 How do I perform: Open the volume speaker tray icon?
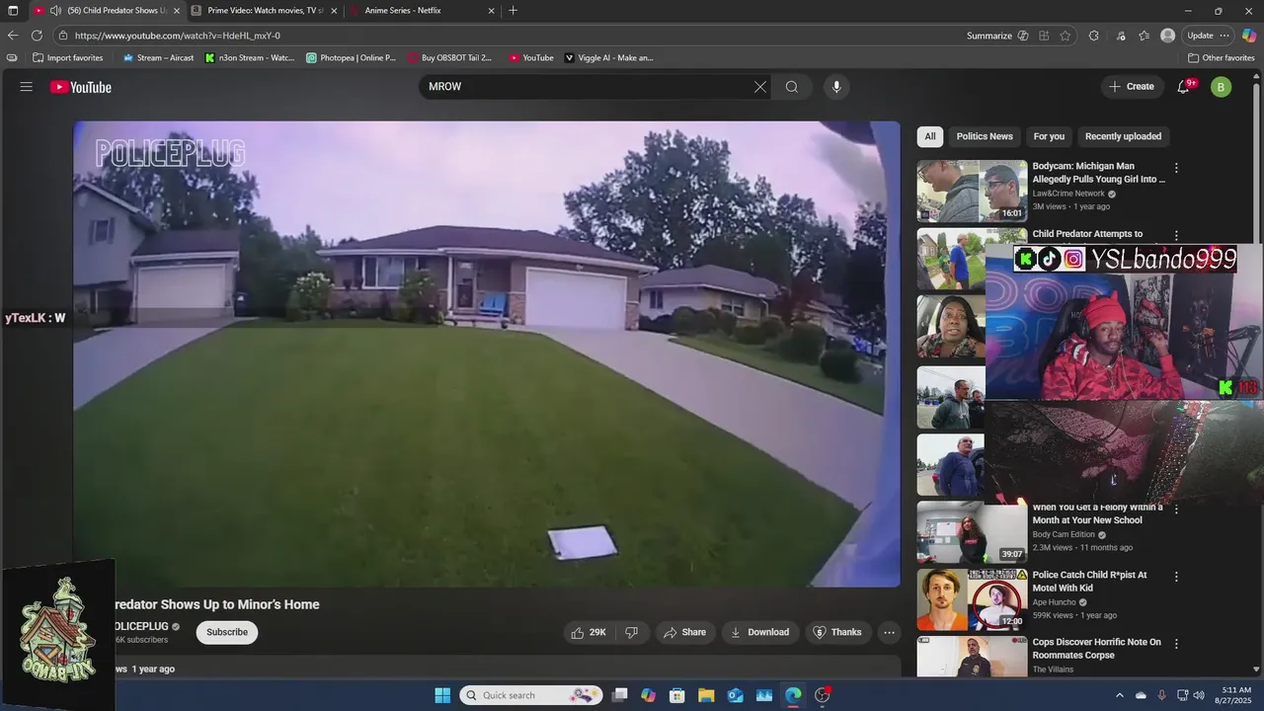pos(1199,695)
